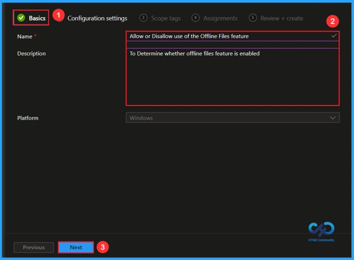The height and width of the screenshot is (260, 354).
Task: Click the Previous button
Action: coord(34,248)
